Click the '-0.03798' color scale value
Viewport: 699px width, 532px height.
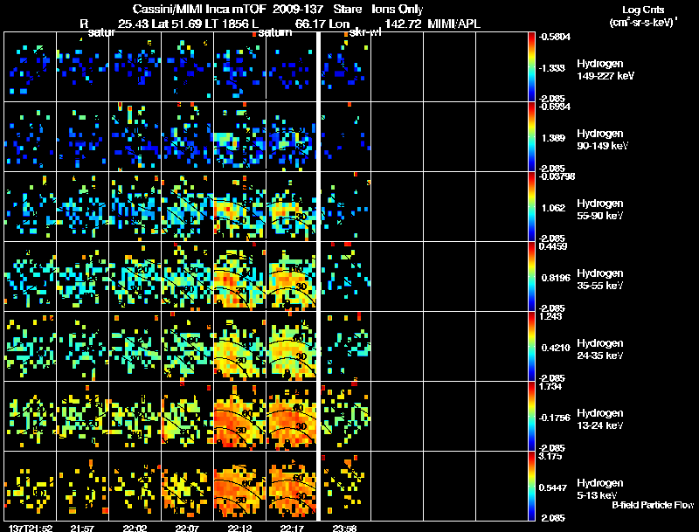tap(557, 176)
